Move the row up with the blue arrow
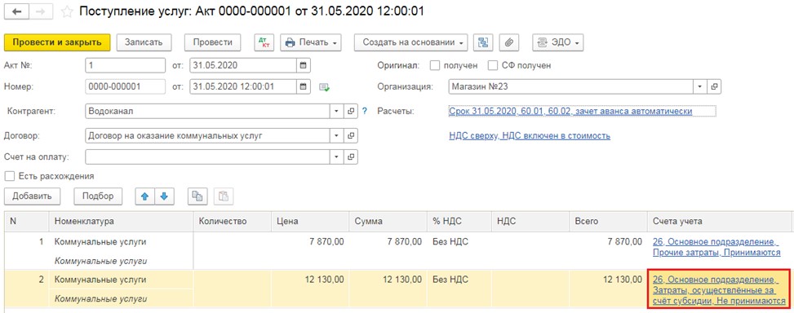This screenshot has width=794, height=313. 144,196
